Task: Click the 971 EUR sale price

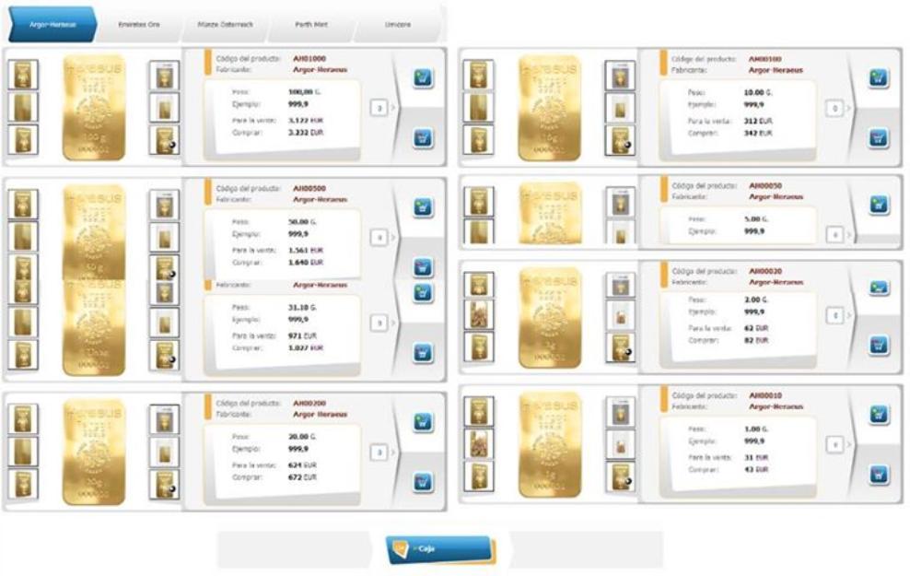Action: click(x=302, y=335)
